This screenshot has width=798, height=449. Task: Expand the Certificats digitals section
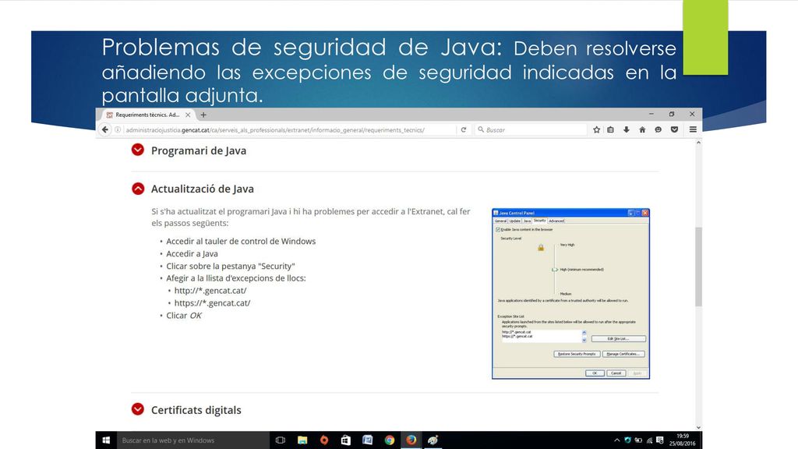point(137,409)
